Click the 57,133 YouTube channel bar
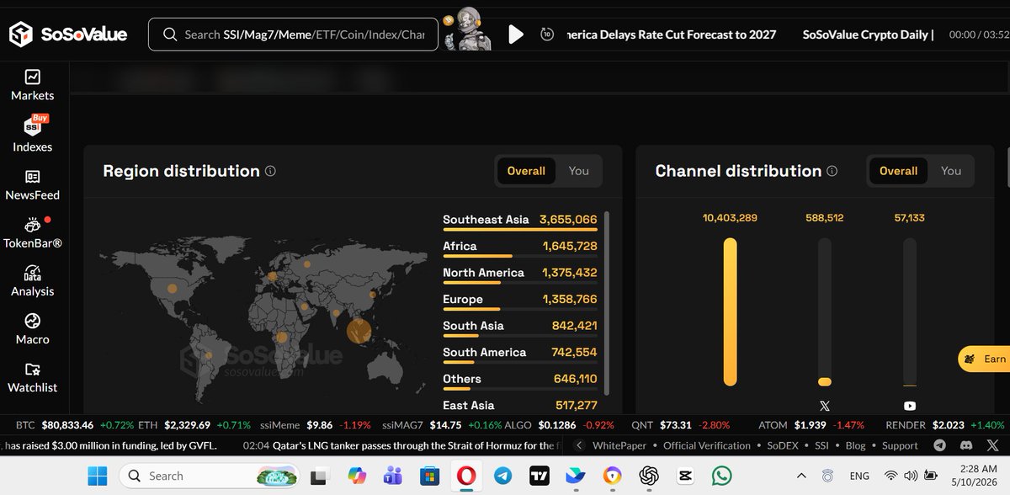Image resolution: width=1010 pixels, height=495 pixels. (x=910, y=311)
